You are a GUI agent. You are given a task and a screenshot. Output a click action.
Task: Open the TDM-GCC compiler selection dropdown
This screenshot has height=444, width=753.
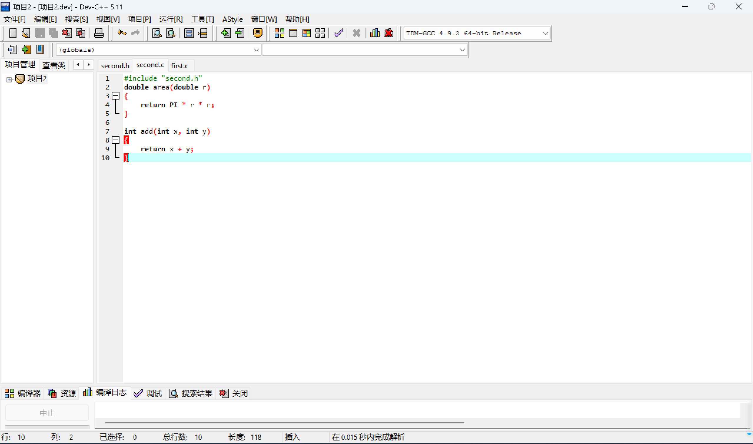click(545, 33)
